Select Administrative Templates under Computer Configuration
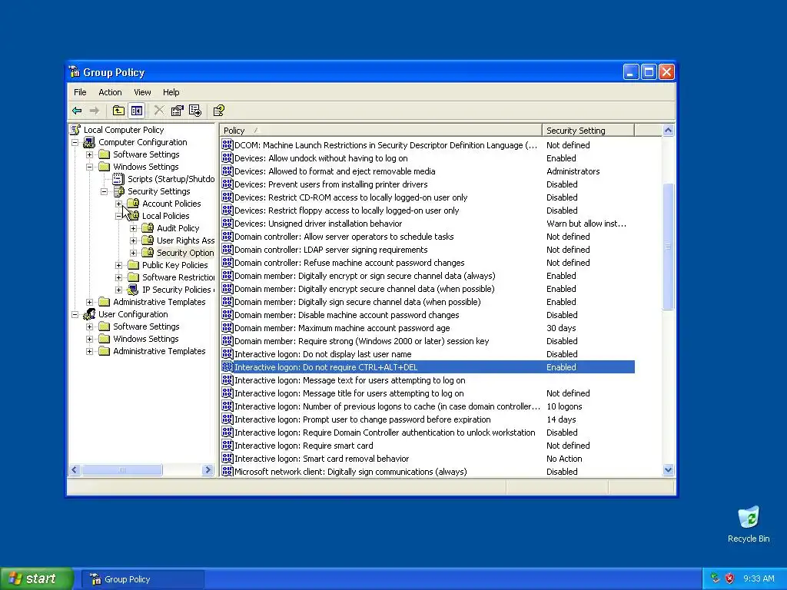This screenshot has width=787, height=590. point(159,301)
